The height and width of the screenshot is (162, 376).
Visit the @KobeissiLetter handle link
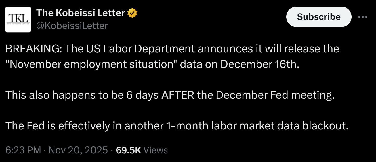tap(72, 26)
